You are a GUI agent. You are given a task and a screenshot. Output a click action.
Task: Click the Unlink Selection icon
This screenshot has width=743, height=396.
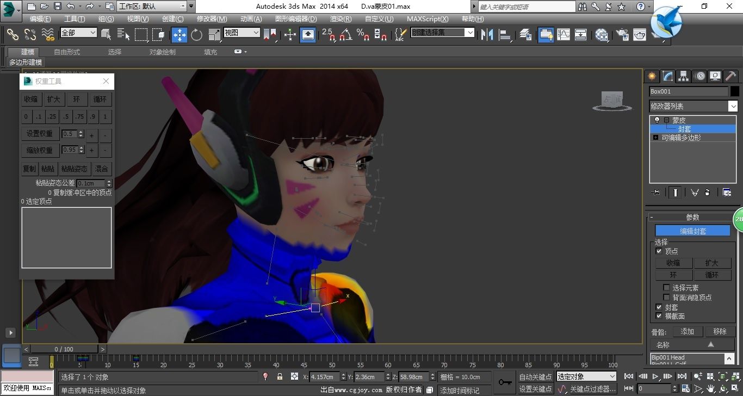click(x=30, y=34)
